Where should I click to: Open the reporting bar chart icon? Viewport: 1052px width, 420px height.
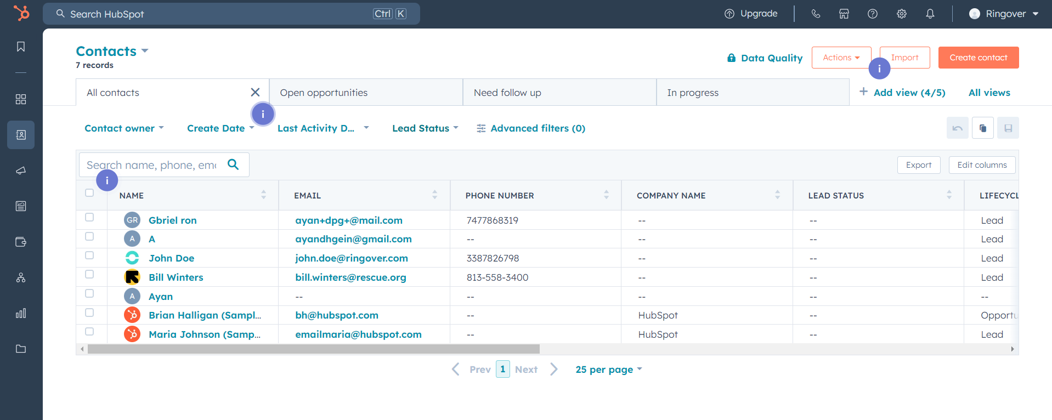[21, 313]
